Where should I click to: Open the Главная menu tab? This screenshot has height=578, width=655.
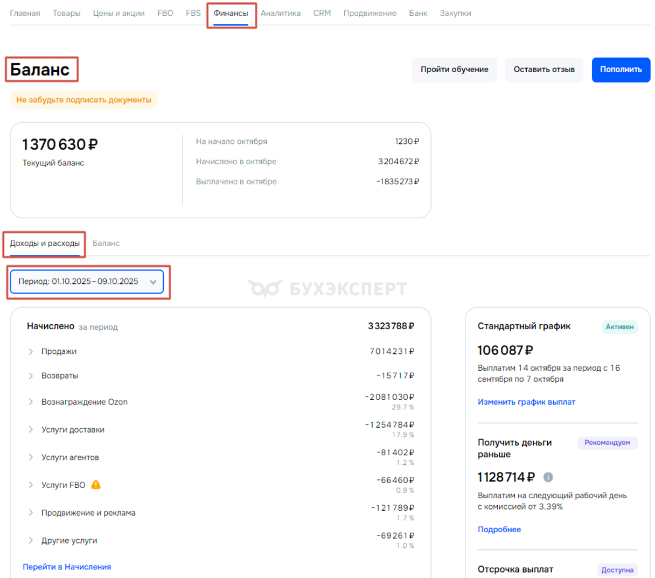pos(25,13)
